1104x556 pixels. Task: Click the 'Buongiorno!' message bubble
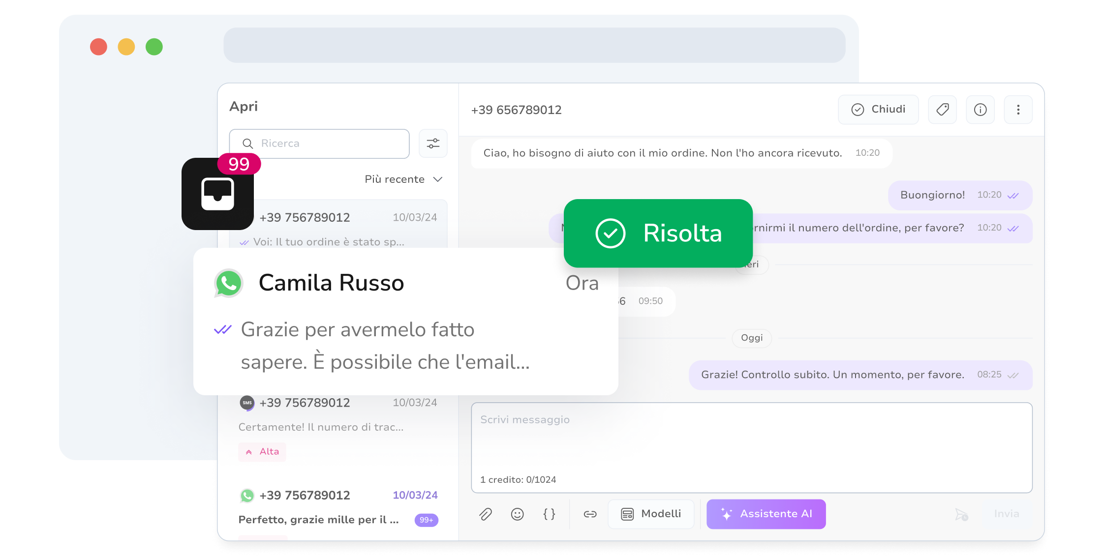point(960,195)
